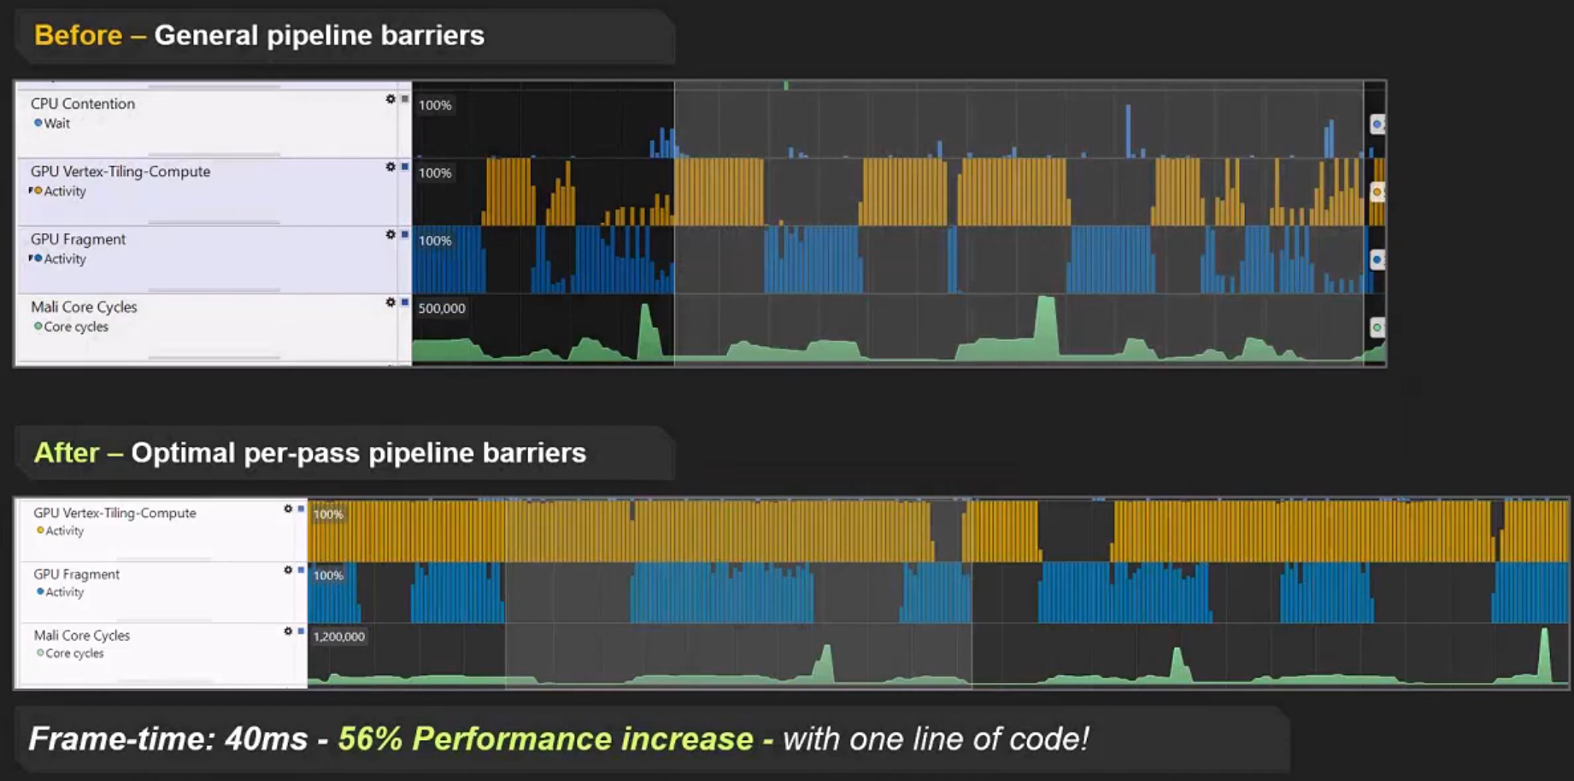
Task: Click GPU Fragment gear icon in Before panel
Action: click(391, 234)
